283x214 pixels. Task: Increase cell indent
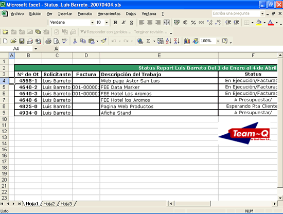pos(237,22)
